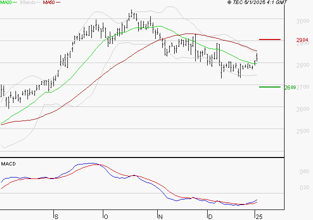Click the O month axis marker
Screen dimensions: 313x220
[x=106, y=217]
